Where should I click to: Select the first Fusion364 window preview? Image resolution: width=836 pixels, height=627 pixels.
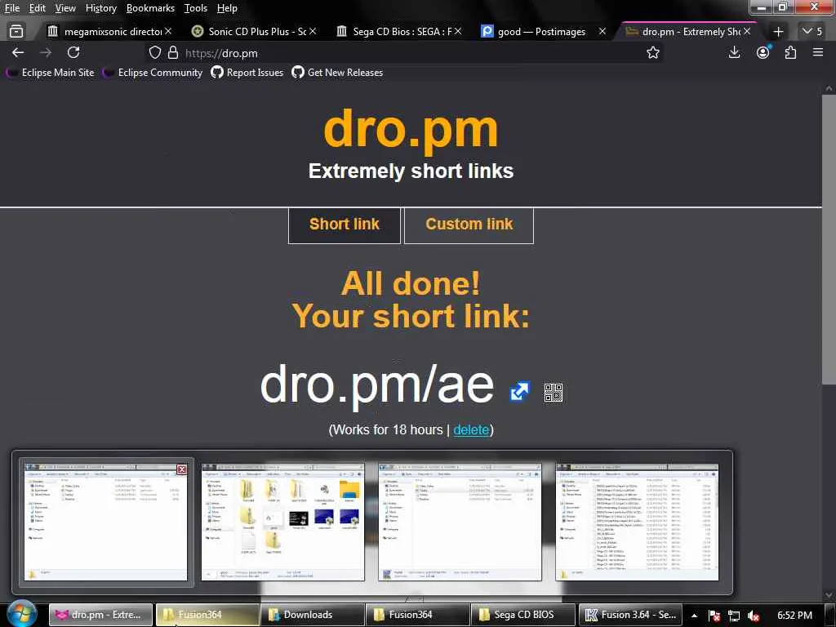(105, 522)
